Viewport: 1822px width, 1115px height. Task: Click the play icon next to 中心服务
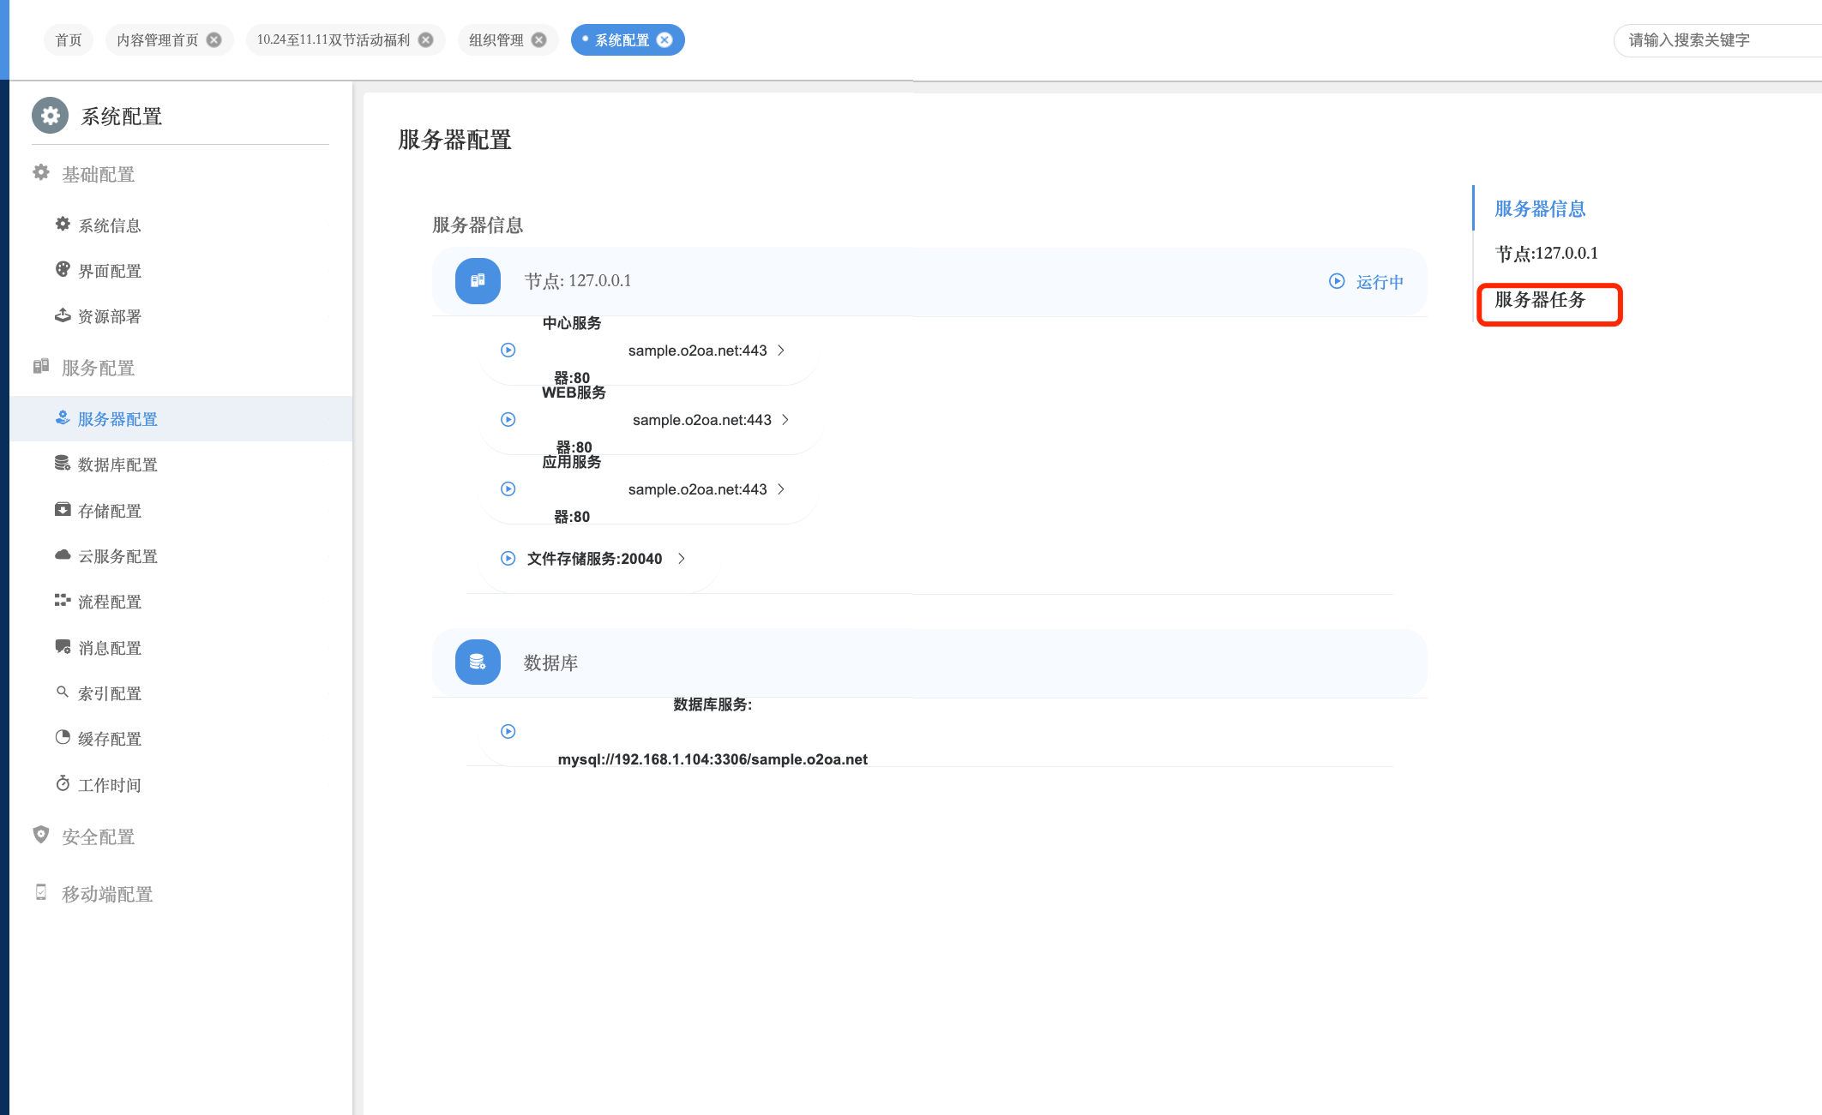pyautogui.click(x=508, y=351)
